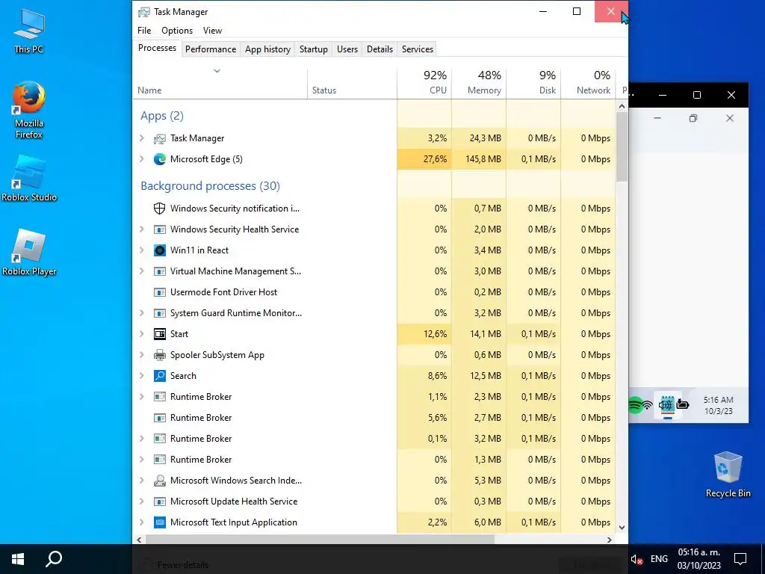Viewport: 765px width, 574px height.
Task: Select the Mozilla Firefox desktop shortcut
Action: (29, 110)
